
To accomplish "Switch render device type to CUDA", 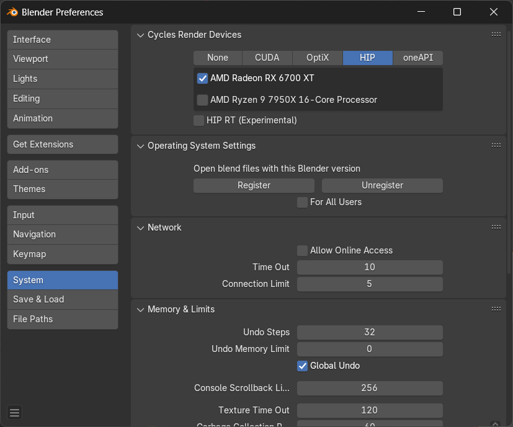I will pos(267,58).
